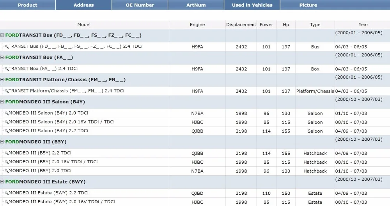Screen dimensions: 390x206
Task: Click '(2000/01 - 2006/05)' in TRANSIT Bus group
Action: pos(359,33)
